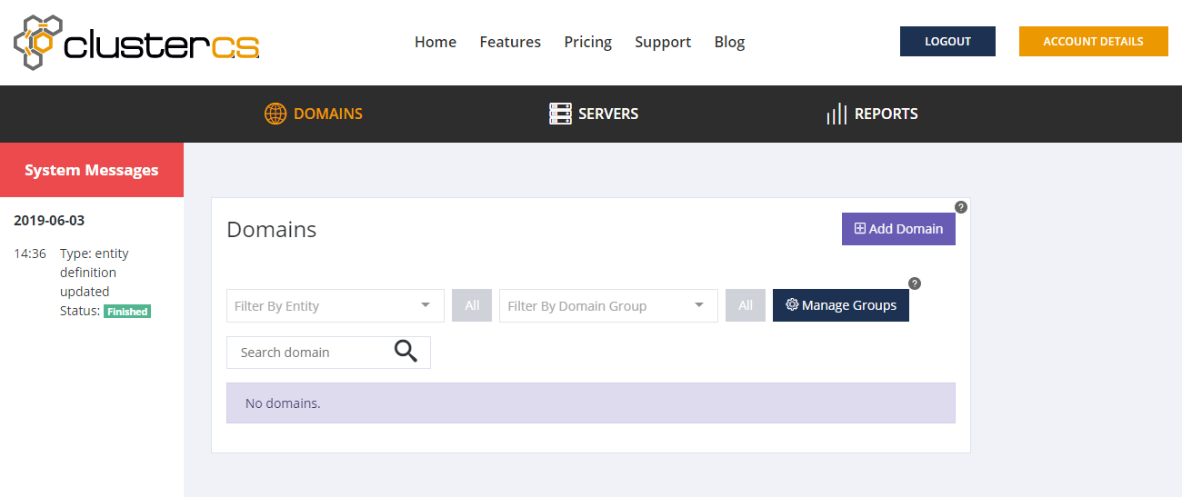Open the Support link

click(663, 42)
